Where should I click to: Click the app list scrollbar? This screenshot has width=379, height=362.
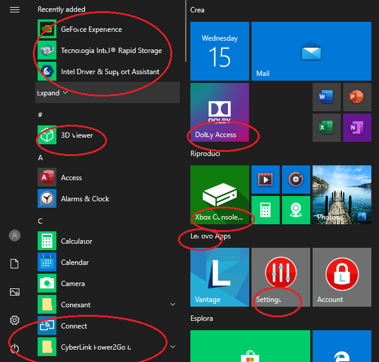pyautogui.click(x=186, y=31)
